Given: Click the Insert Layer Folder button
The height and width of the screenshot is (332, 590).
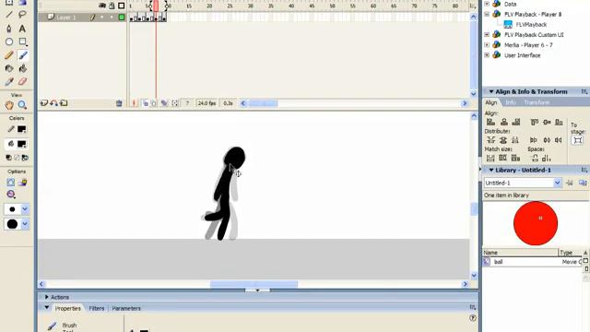Looking at the screenshot, I should (x=64, y=103).
